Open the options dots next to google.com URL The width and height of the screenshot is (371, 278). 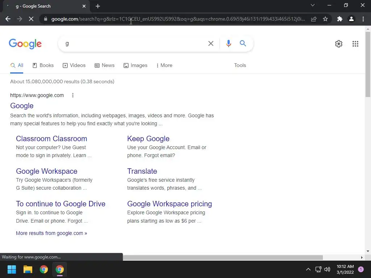point(72,95)
